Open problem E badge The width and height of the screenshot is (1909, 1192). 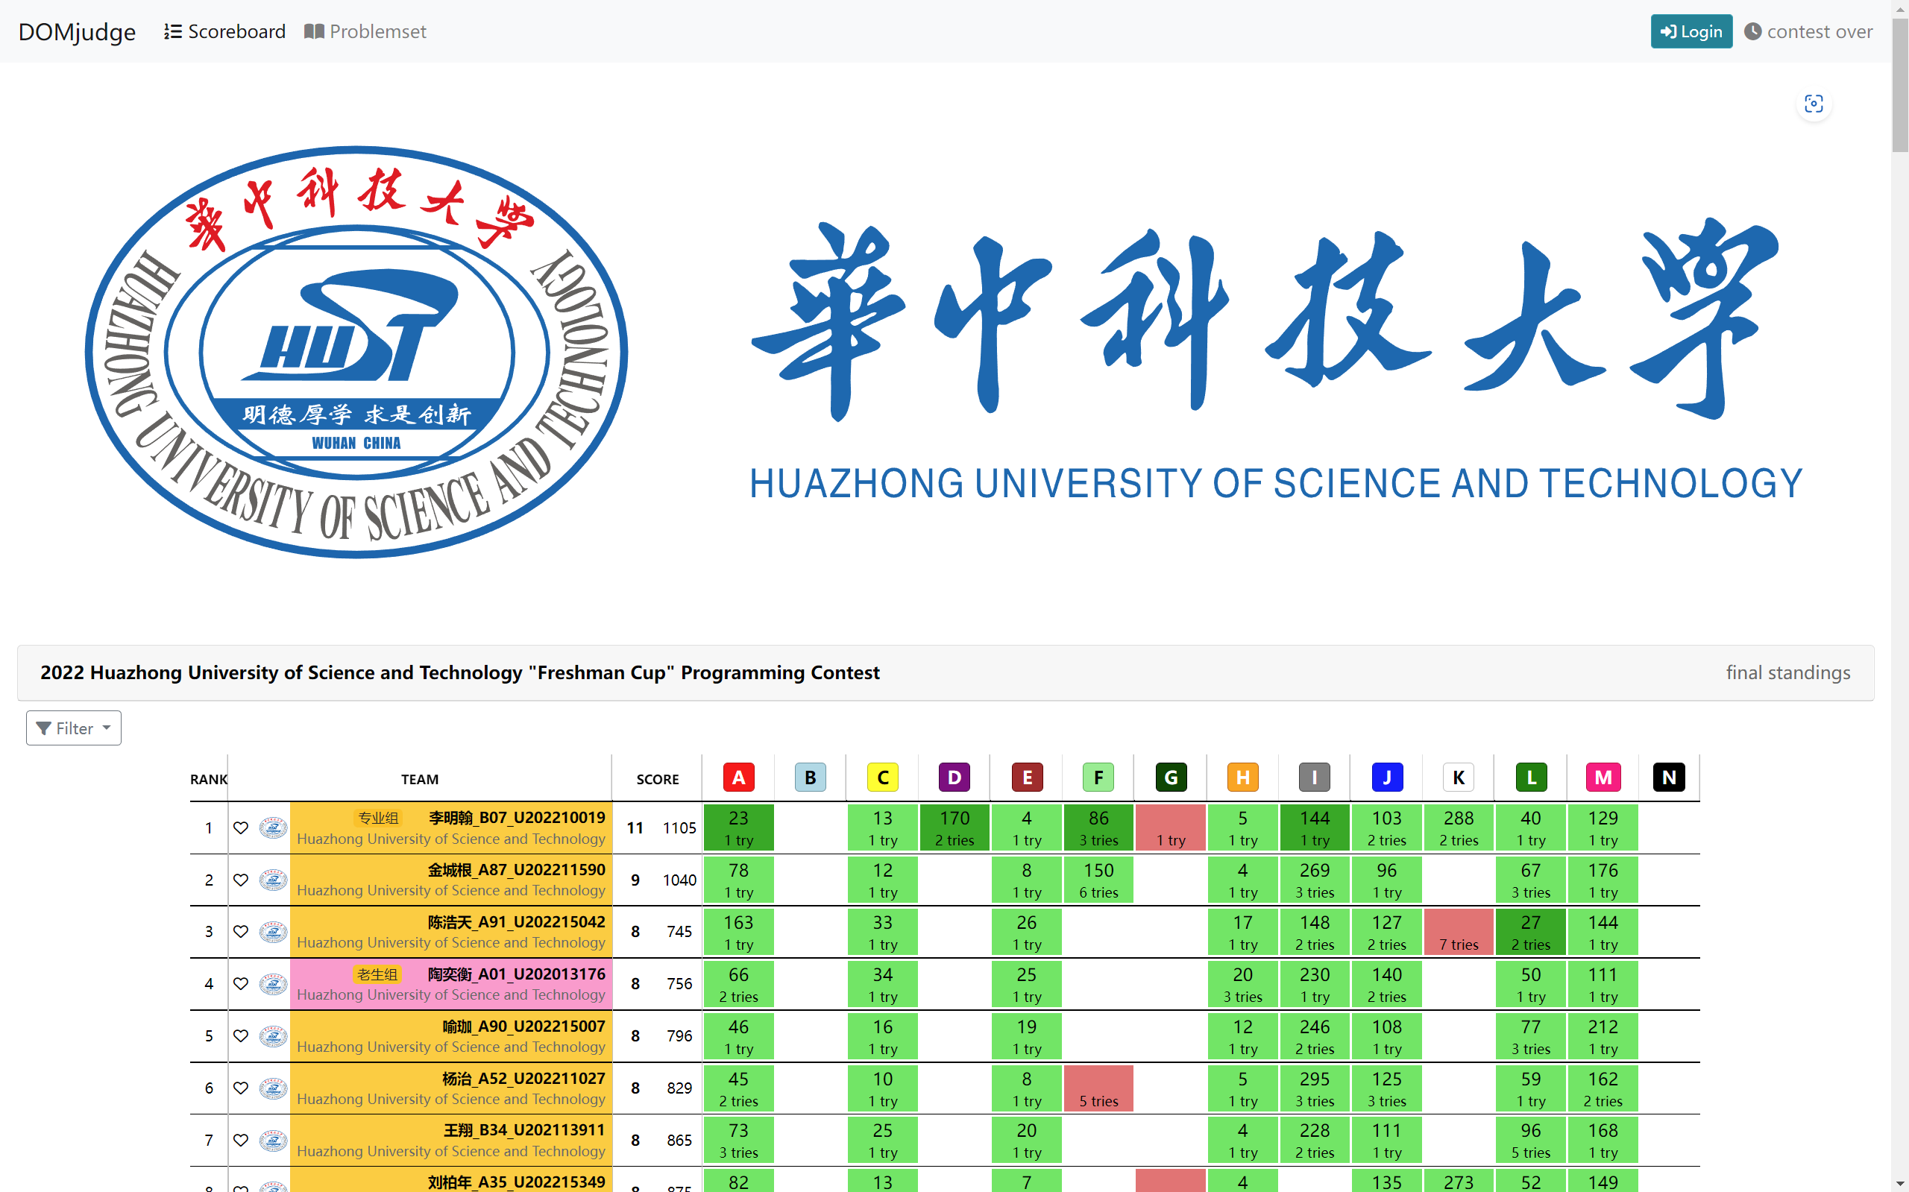pyautogui.click(x=1027, y=778)
